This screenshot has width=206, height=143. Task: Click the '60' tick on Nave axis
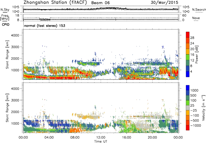pos(184,15)
